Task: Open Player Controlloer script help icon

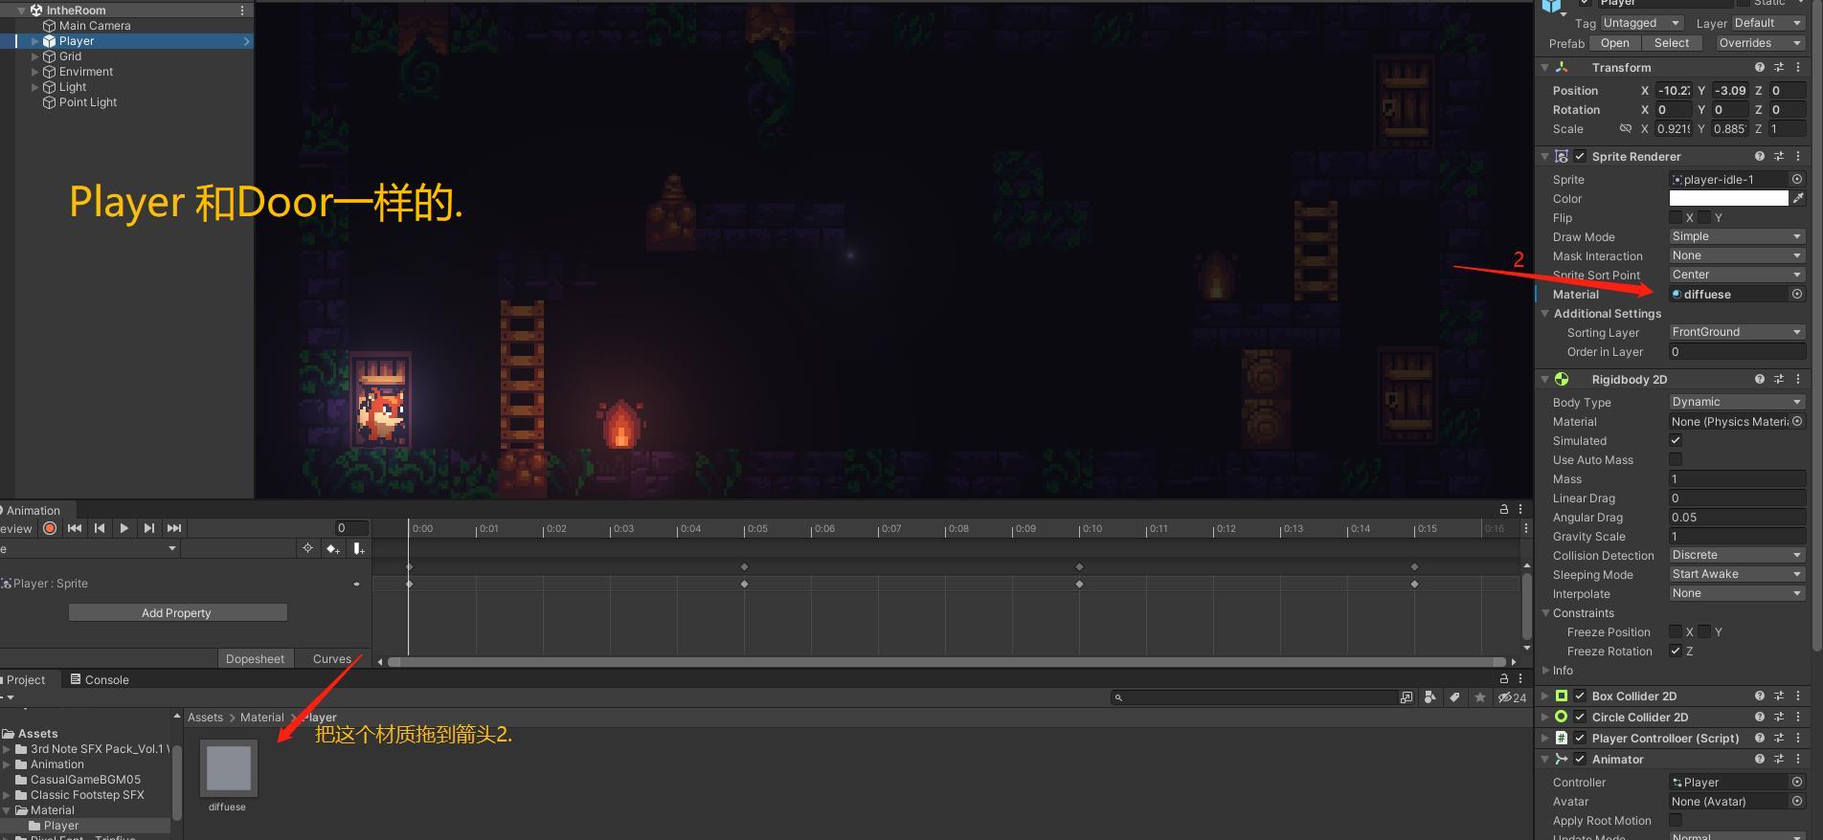Action: tap(1760, 738)
